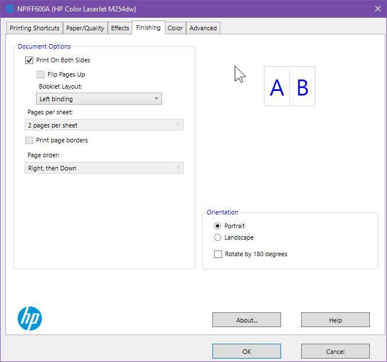Click the HP icon in title bar
This screenshot has height=362, width=387.
click(x=10, y=9)
